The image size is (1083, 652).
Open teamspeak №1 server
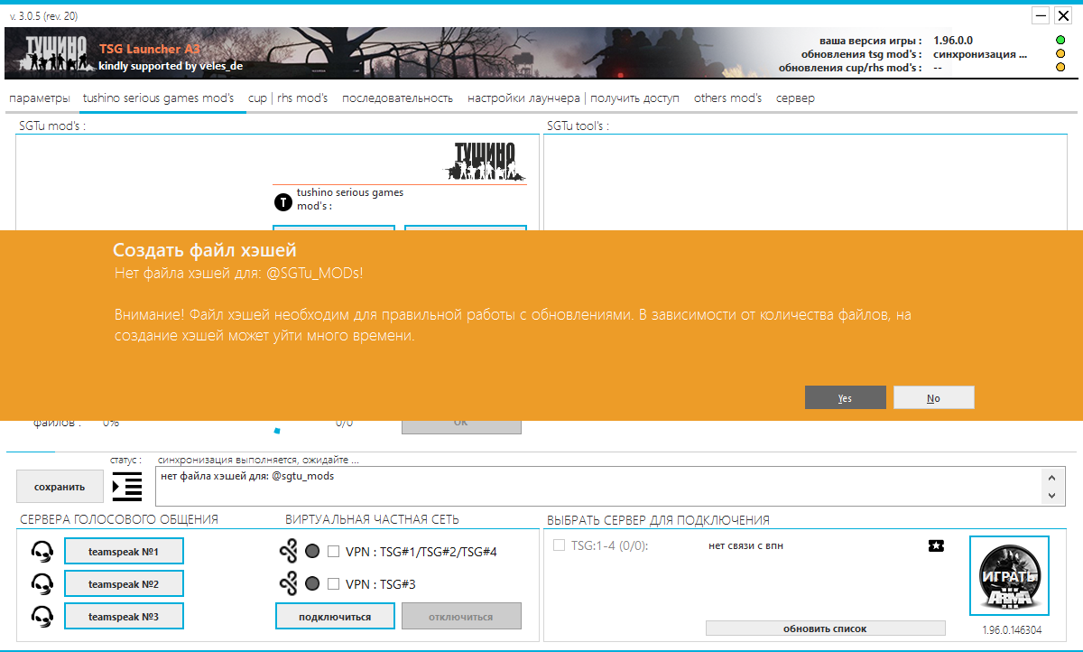point(124,551)
